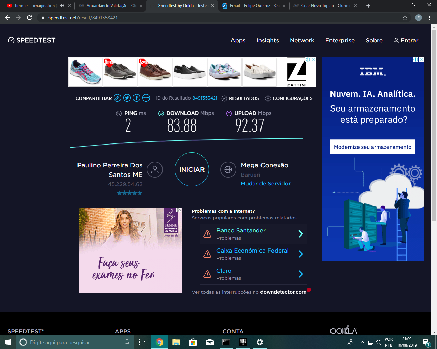Expand Claro problems chevron
The height and width of the screenshot is (349, 437).
(x=301, y=274)
